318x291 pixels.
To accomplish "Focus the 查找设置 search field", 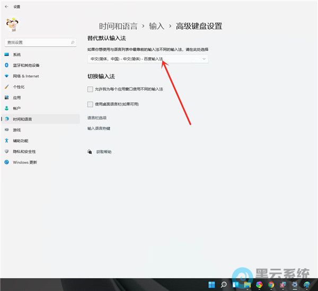I will [40, 42].
